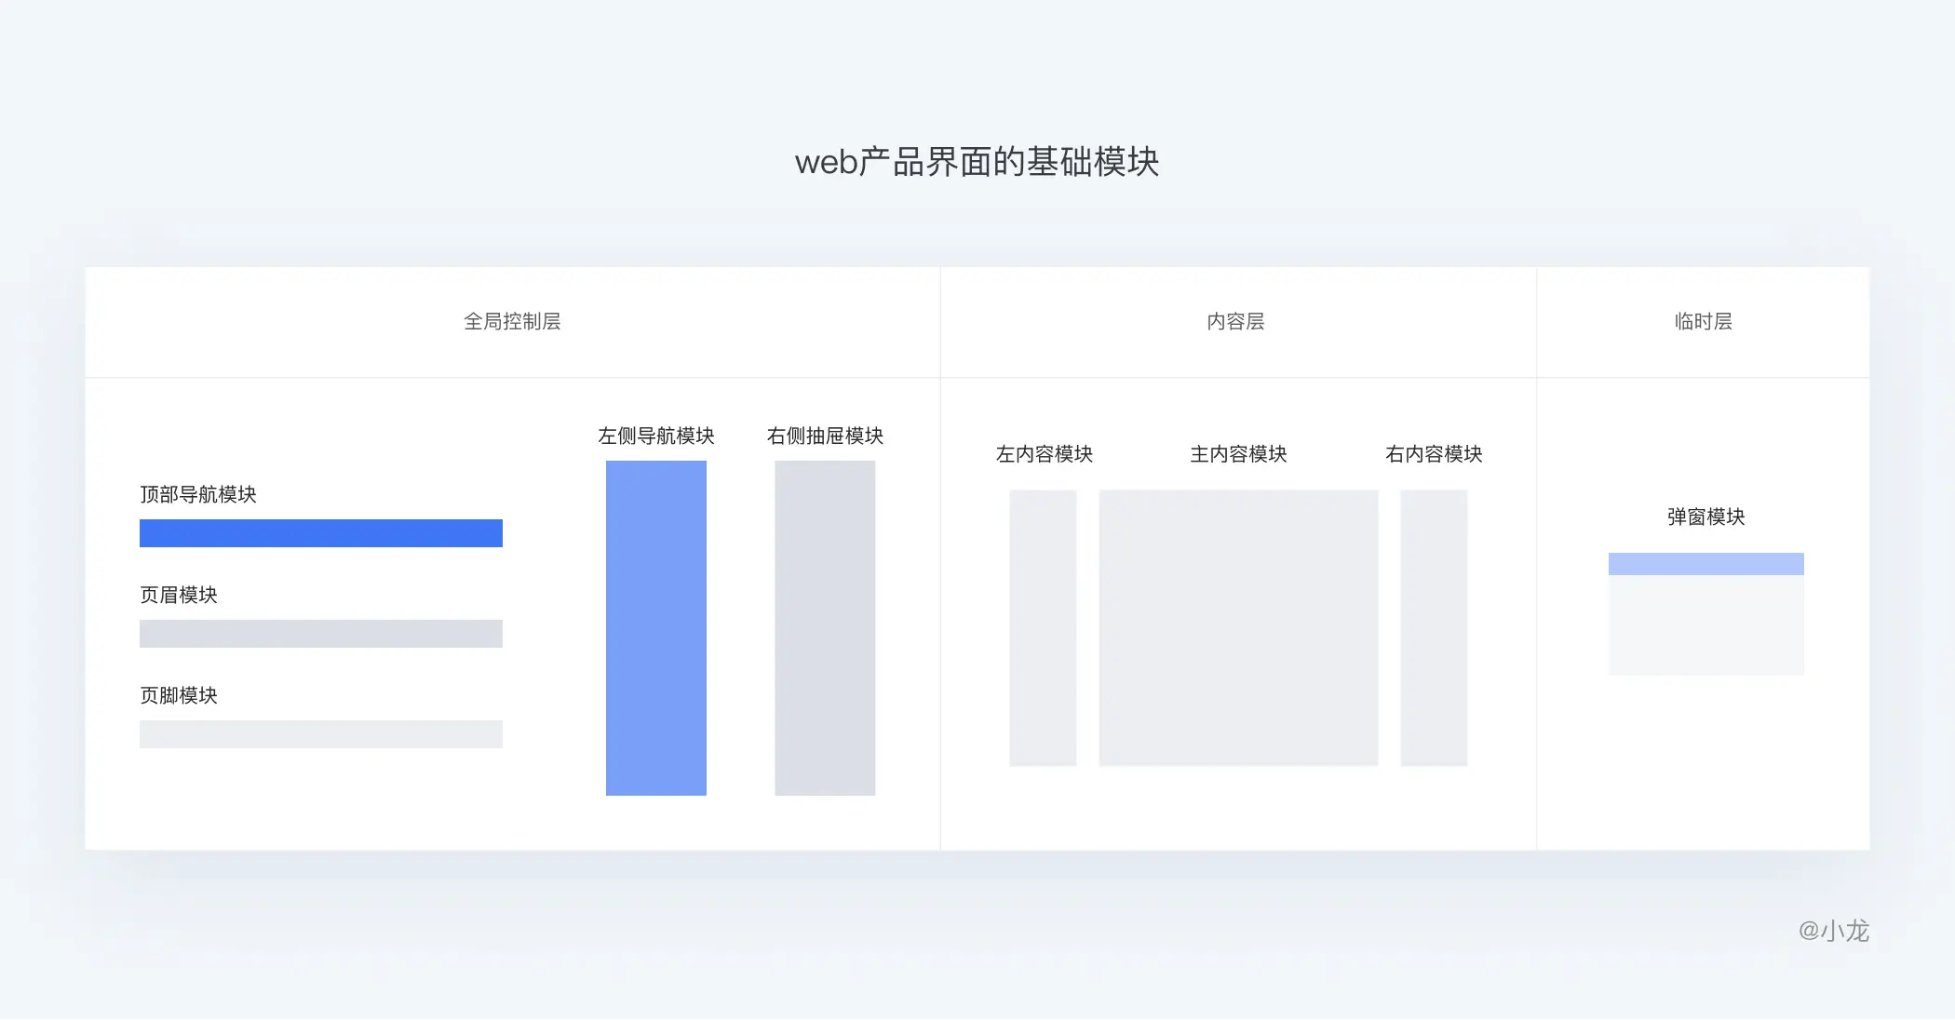Click the light gray footer (页脚) bar

tap(320, 734)
